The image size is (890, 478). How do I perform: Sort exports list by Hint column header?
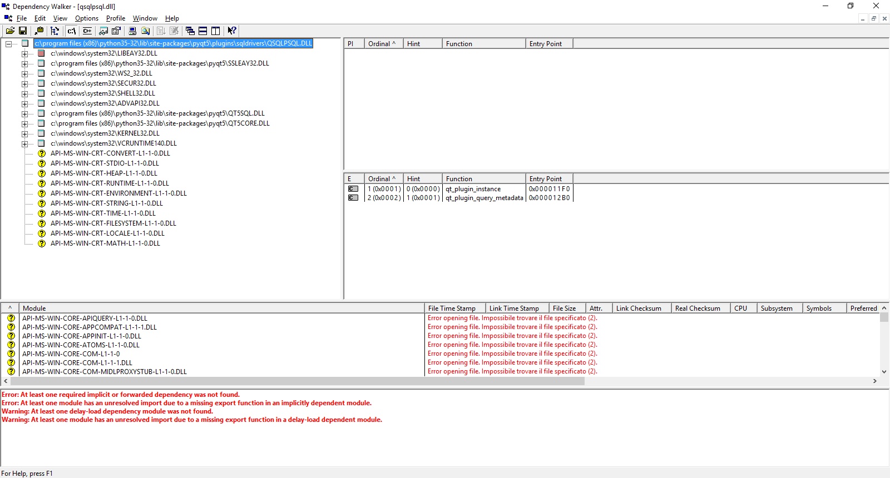(423, 179)
